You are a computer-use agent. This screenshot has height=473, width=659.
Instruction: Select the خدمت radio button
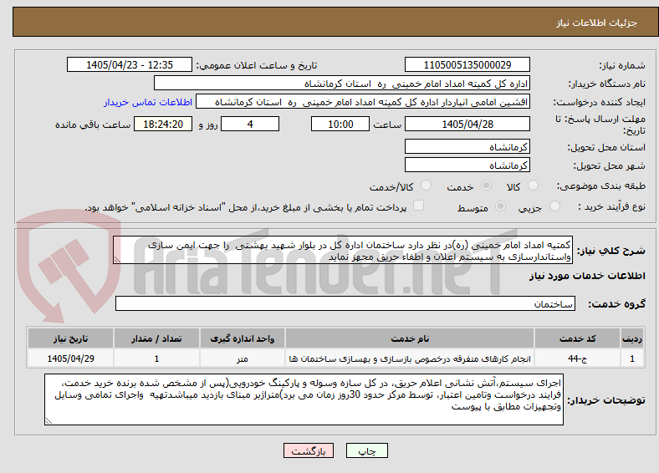[x=486, y=186]
